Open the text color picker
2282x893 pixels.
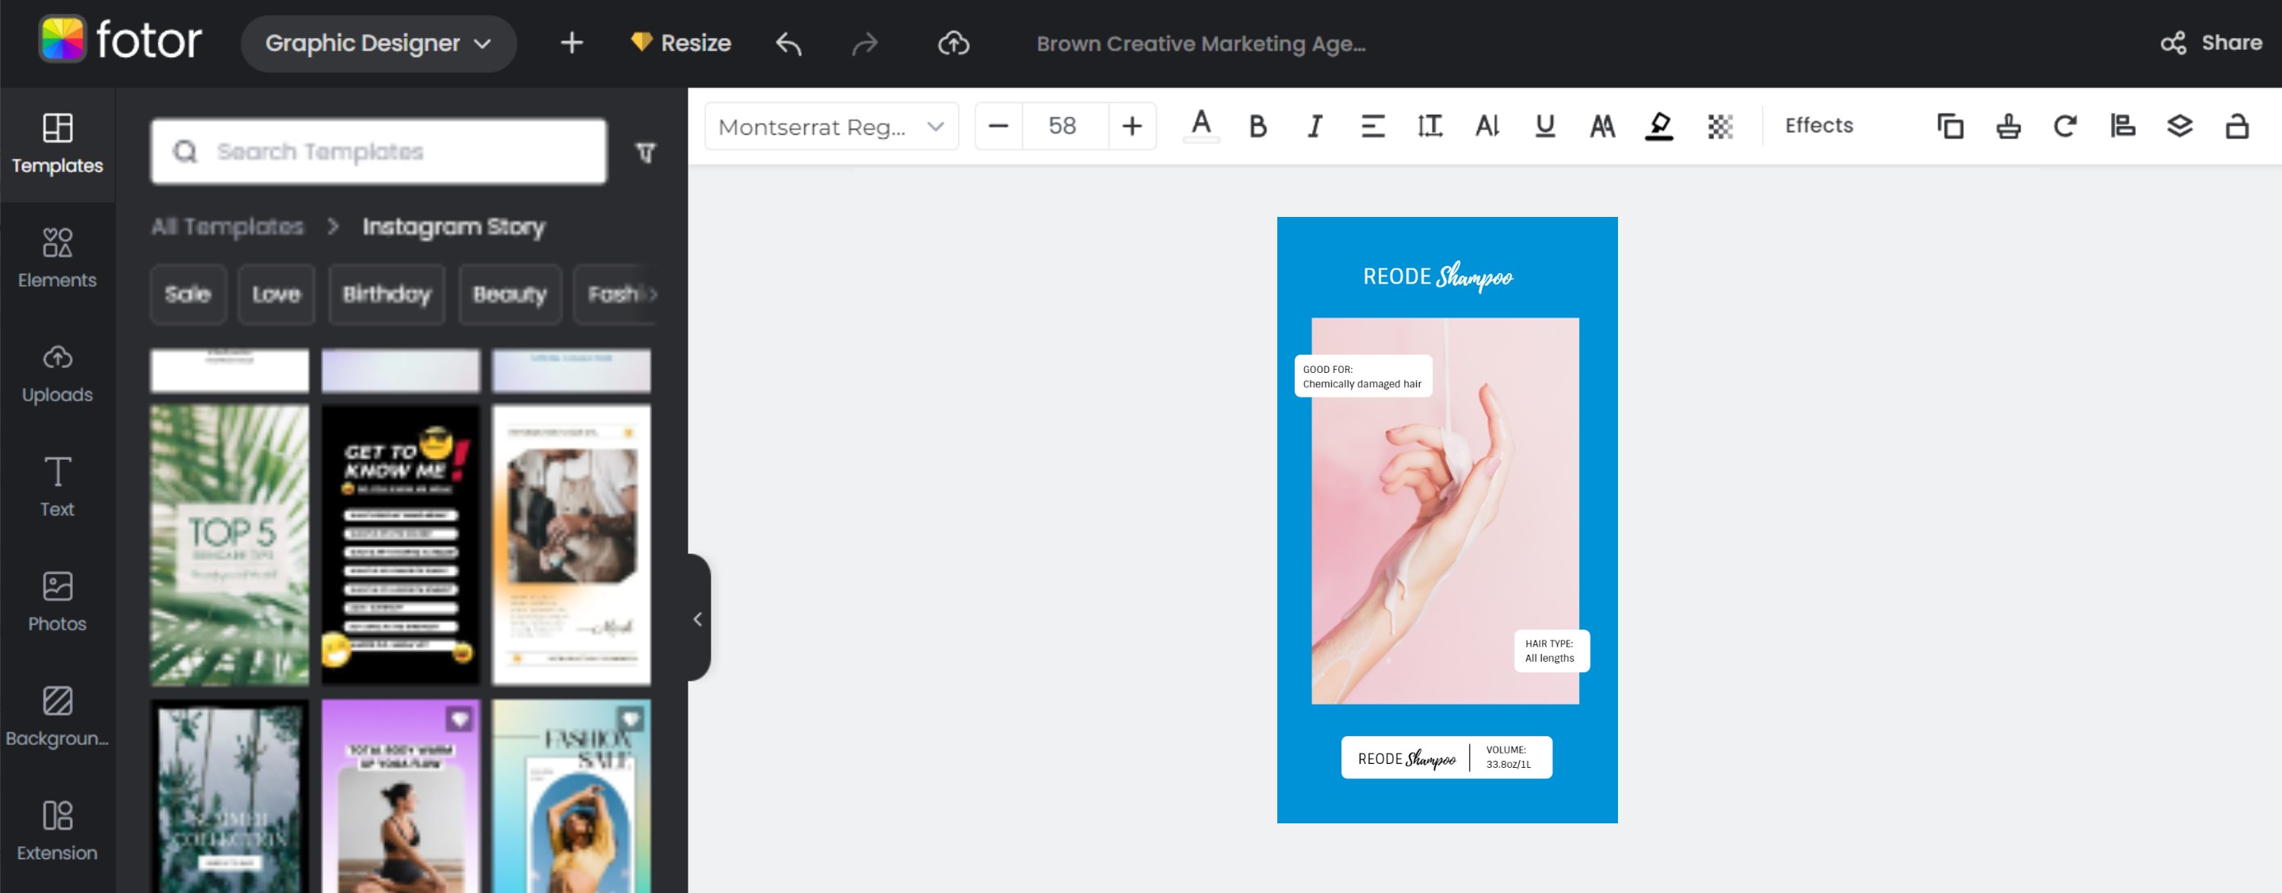(1200, 126)
